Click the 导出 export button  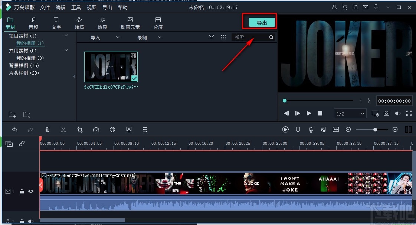coord(262,23)
